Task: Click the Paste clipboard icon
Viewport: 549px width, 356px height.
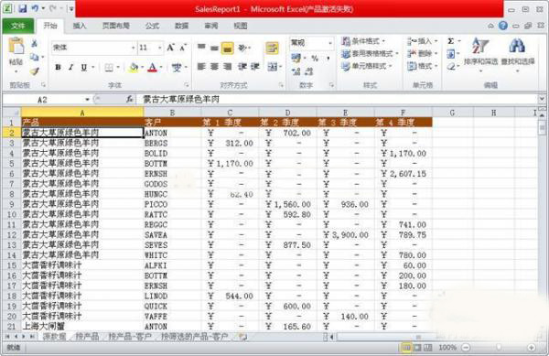Action: point(16,47)
